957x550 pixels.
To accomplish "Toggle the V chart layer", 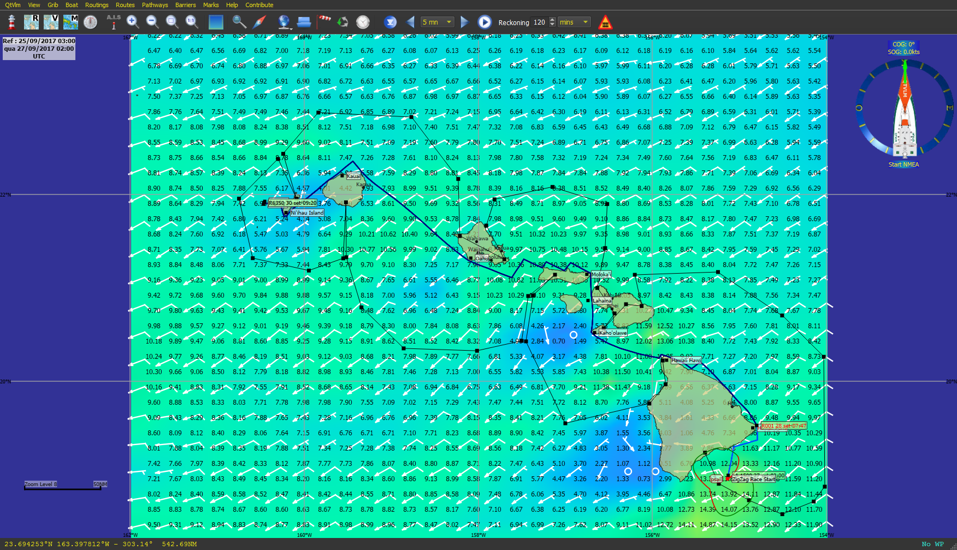I will pyautogui.click(x=51, y=22).
